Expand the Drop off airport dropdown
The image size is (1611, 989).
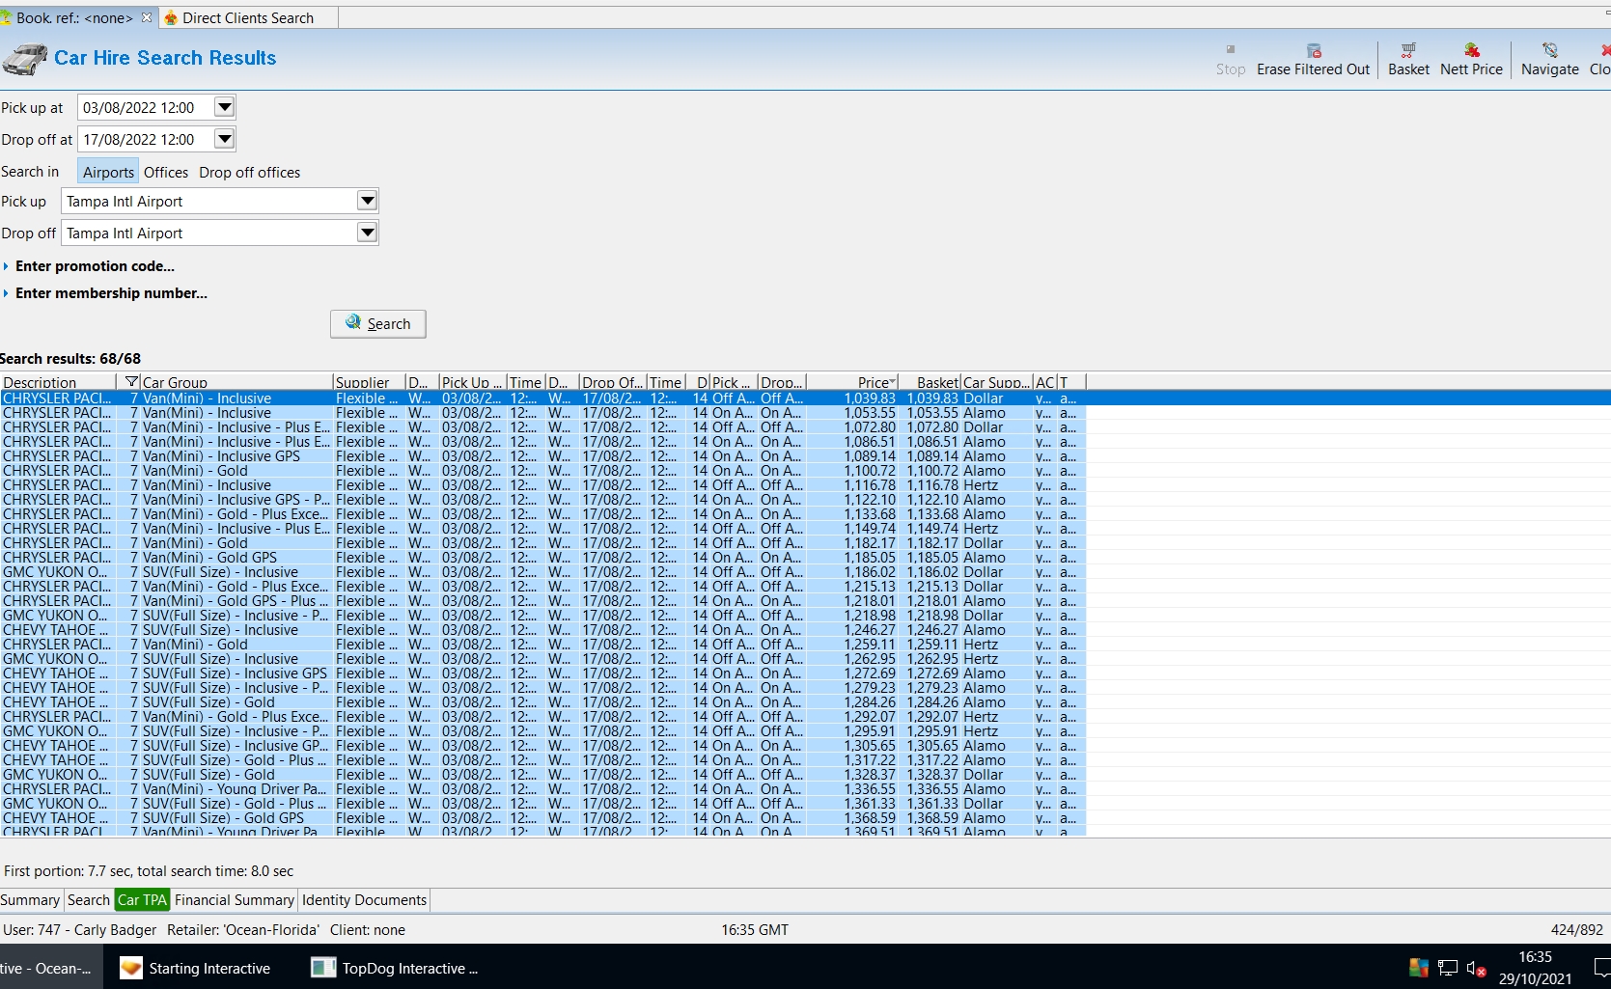(367, 233)
